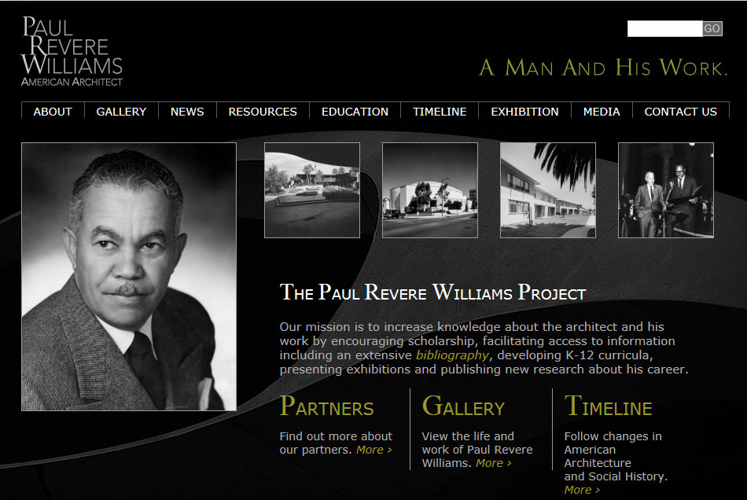Image resolution: width=747 pixels, height=500 pixels.
Task: Click More under Timeline description
Action: 582,490
